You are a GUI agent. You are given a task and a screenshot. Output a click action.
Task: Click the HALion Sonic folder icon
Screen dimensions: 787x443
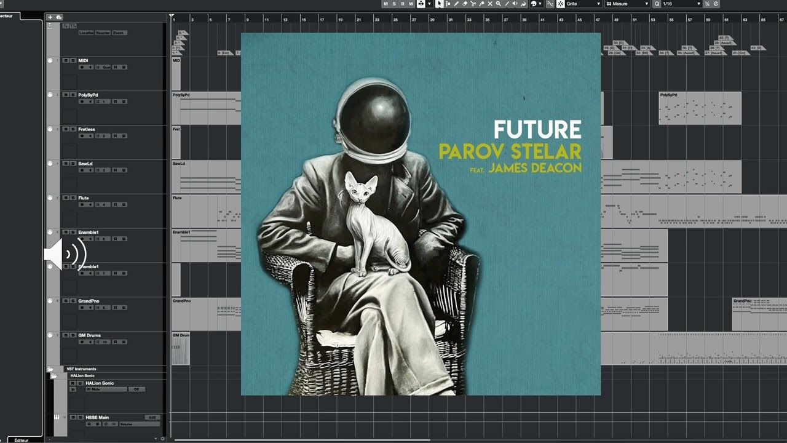54,376
